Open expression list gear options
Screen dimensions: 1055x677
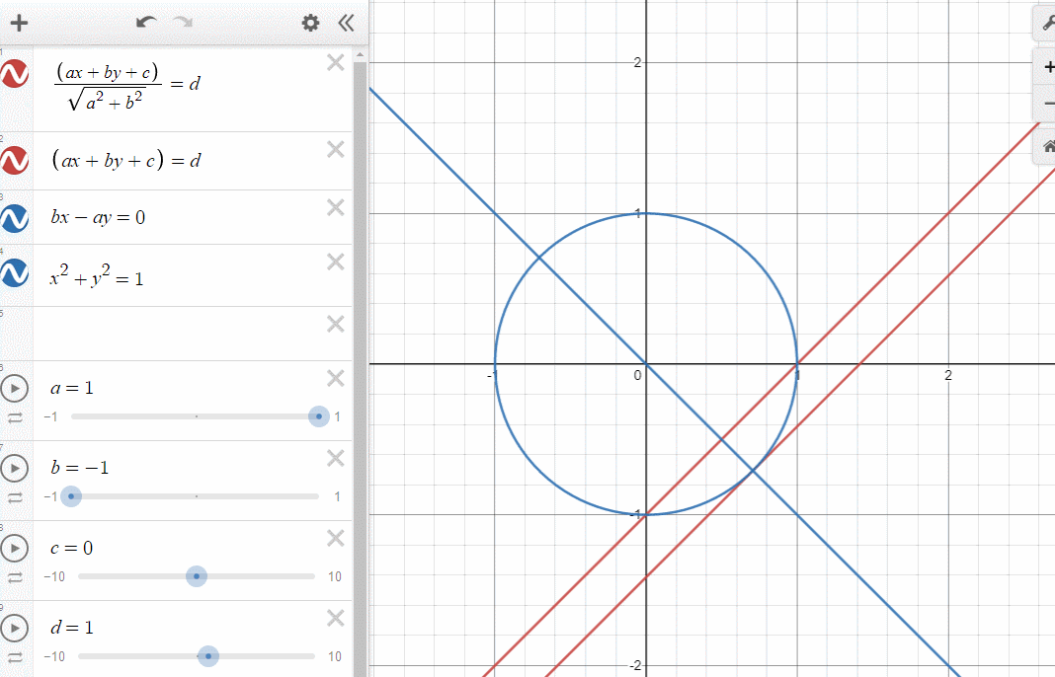point(311,23)
